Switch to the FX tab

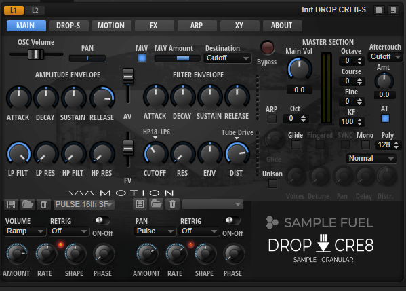[x=155, y=26]
